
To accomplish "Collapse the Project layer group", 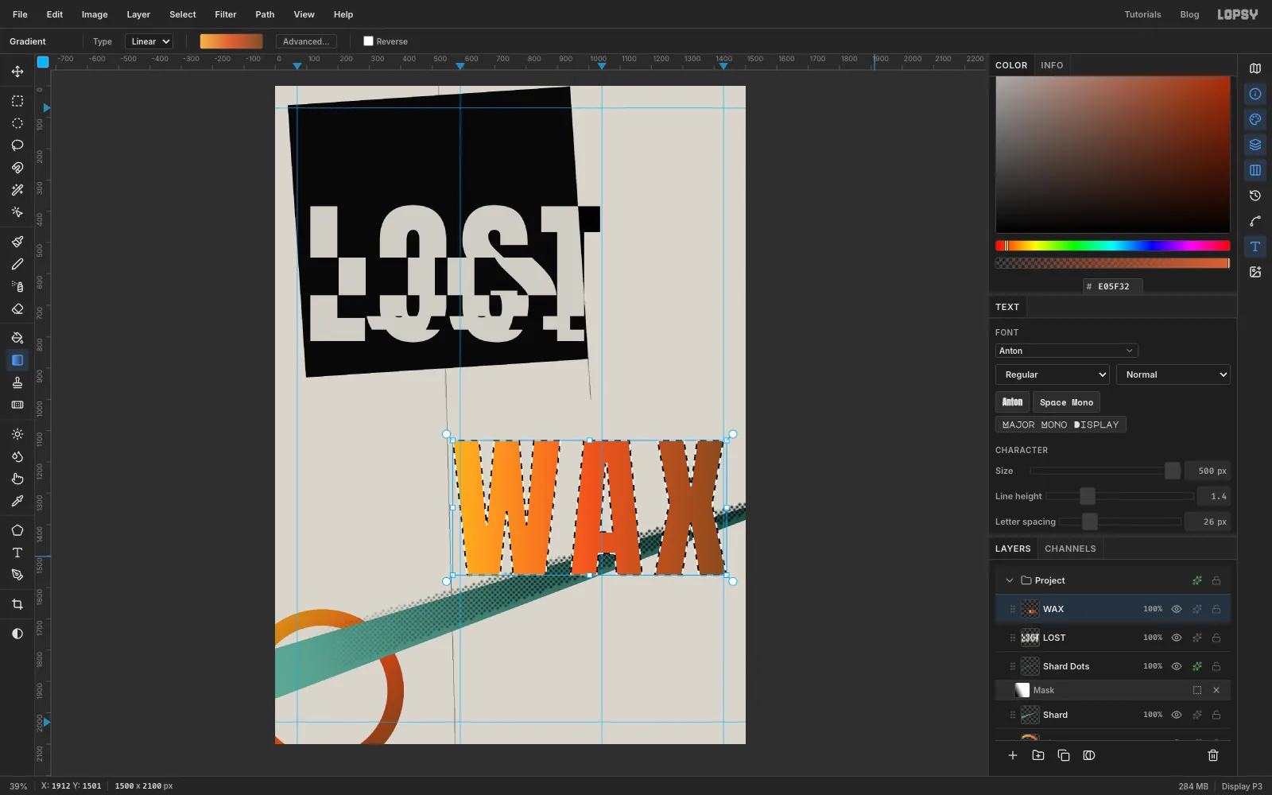I will point(1010,580).
